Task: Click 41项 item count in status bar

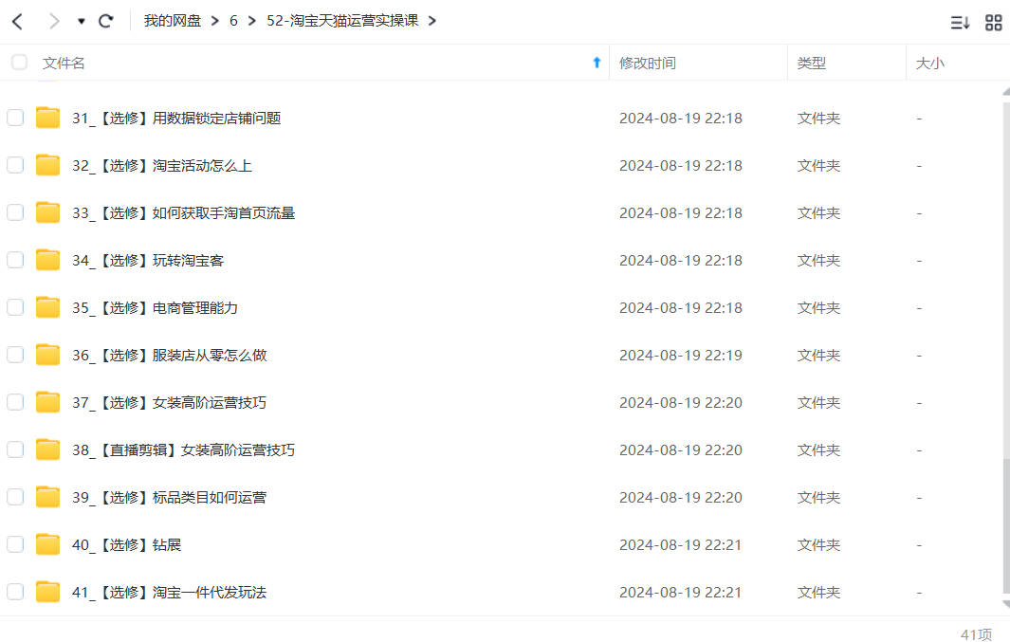Action: [976, 634]
